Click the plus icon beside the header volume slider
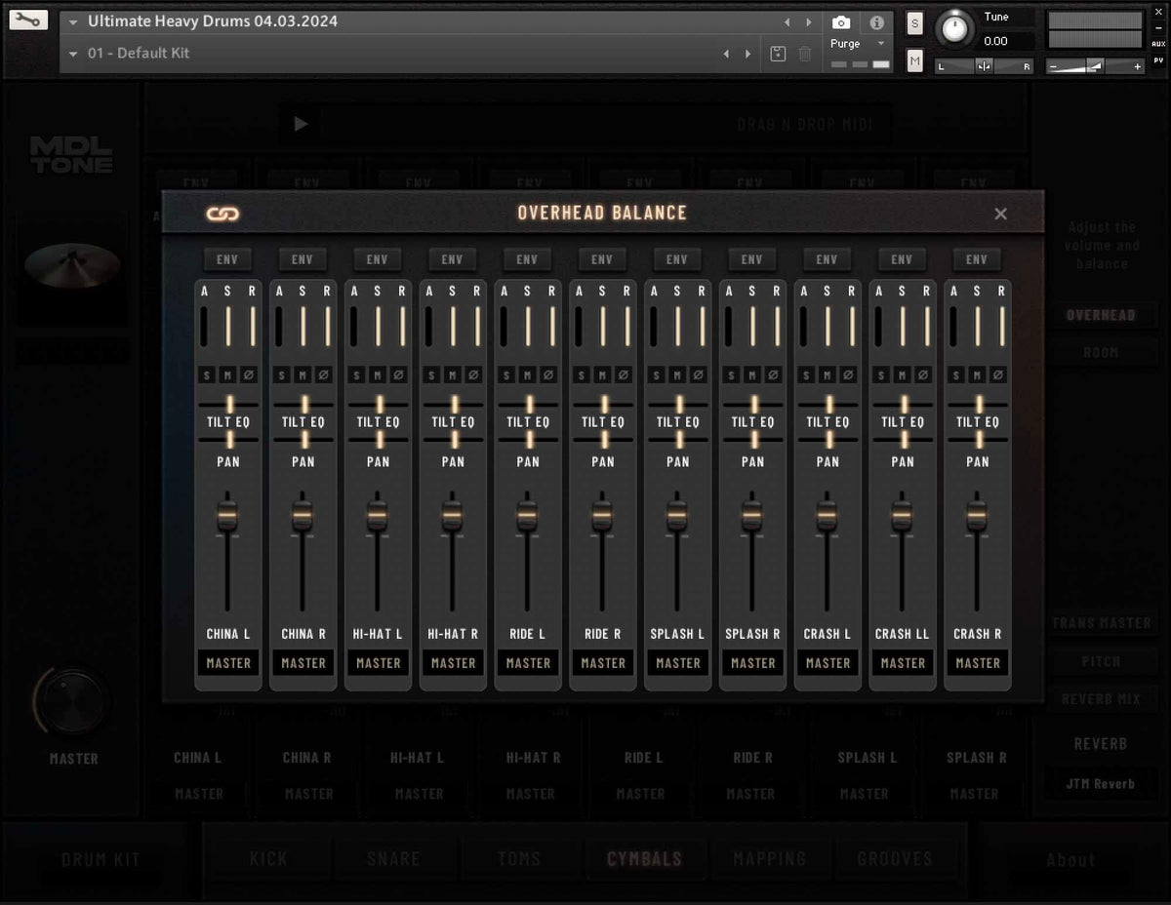 coord(1138,67)
